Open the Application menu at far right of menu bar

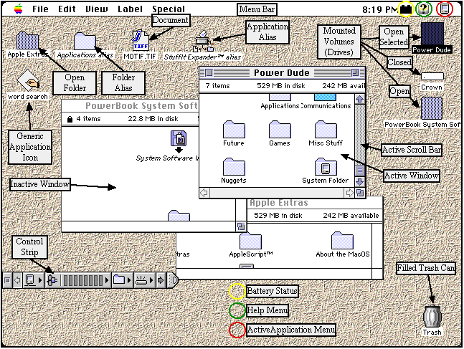pyautogui.click(x=445, y=9)
